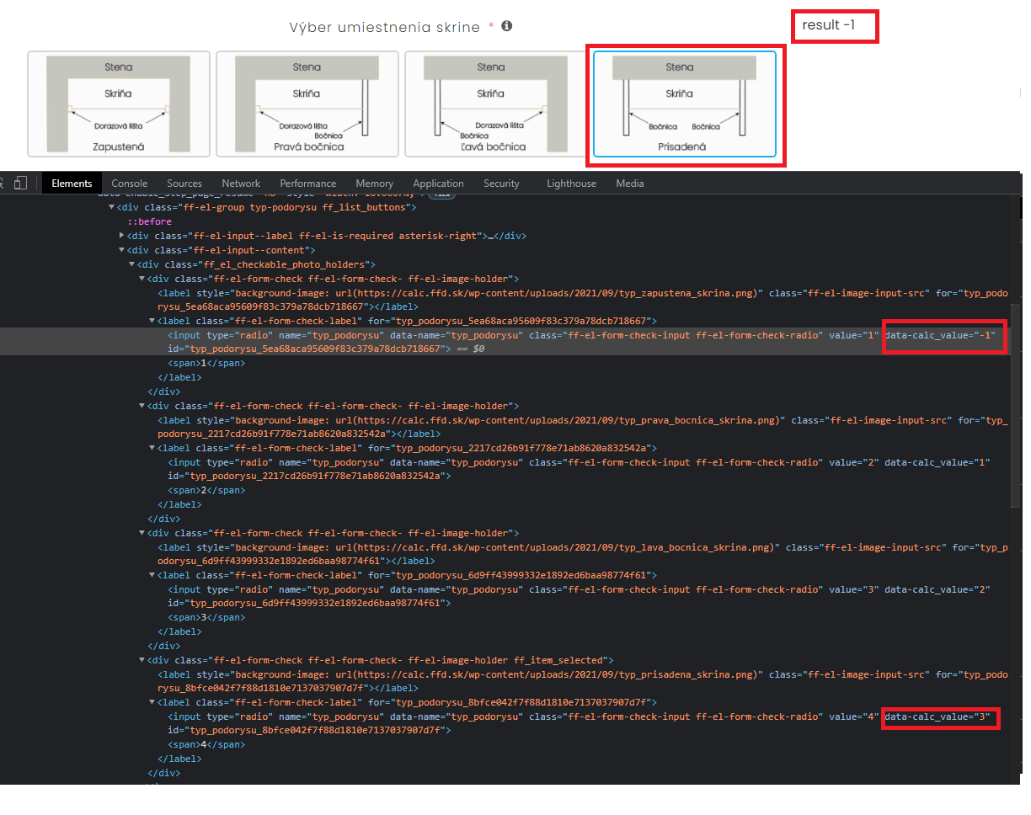Select the span node containing 4
Screen dimensions: 1031x815
point(206,744)
